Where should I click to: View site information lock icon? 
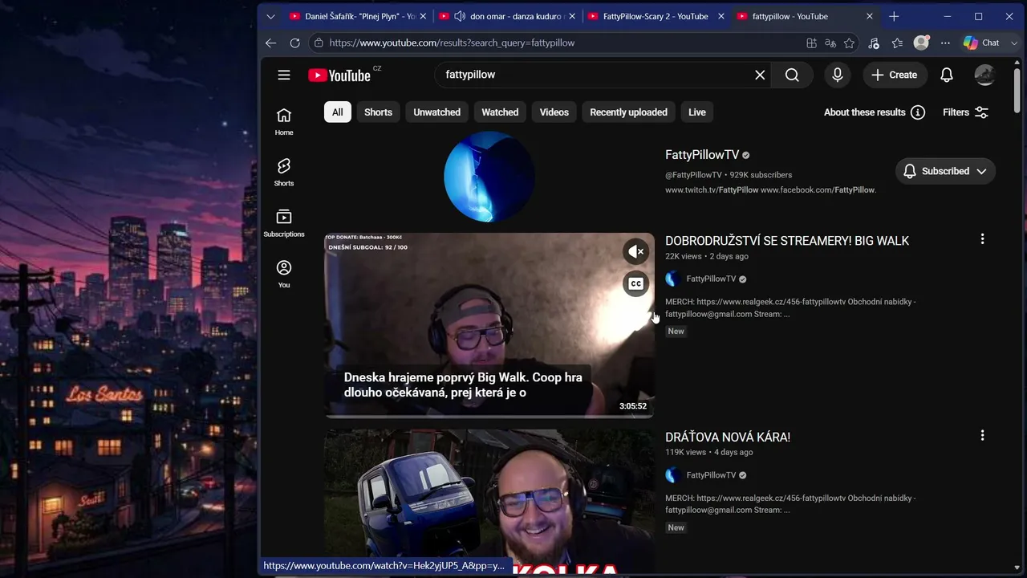pos(319,43)
